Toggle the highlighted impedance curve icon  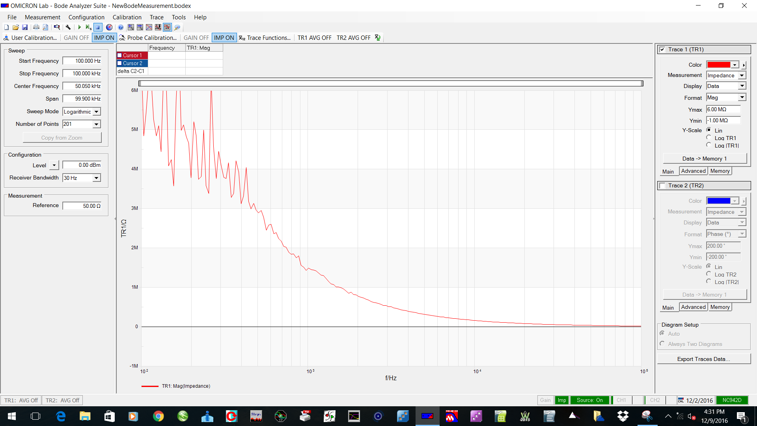(x=167, y=27)
